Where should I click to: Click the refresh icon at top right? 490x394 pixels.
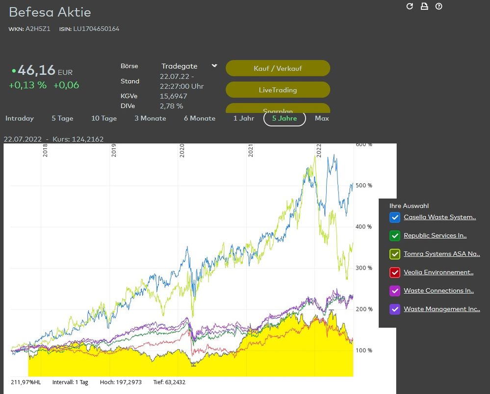tap(410, 6)
